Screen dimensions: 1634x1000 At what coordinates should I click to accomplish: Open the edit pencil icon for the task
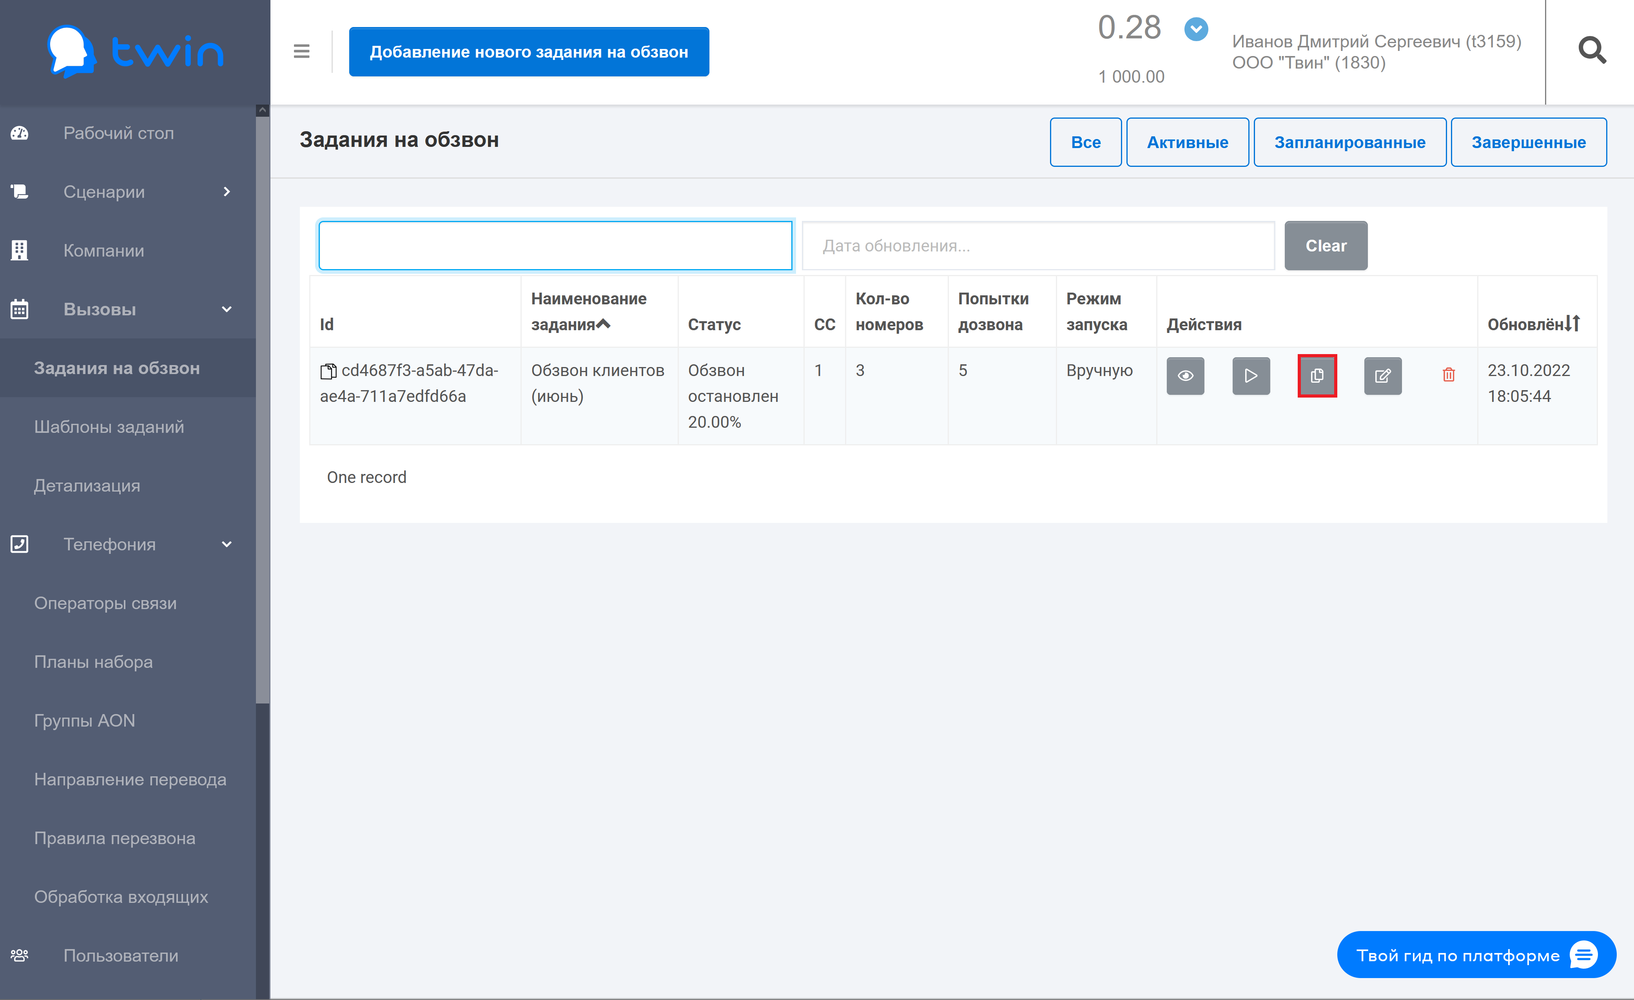point(1382,376)
